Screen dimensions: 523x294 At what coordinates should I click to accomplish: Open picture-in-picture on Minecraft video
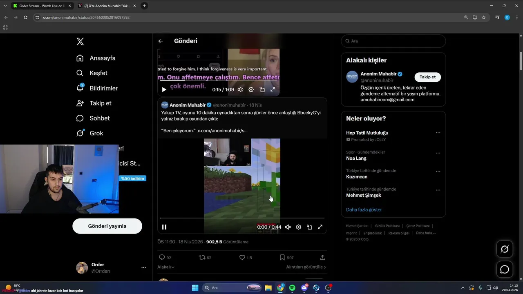click(x=309, y=227)
